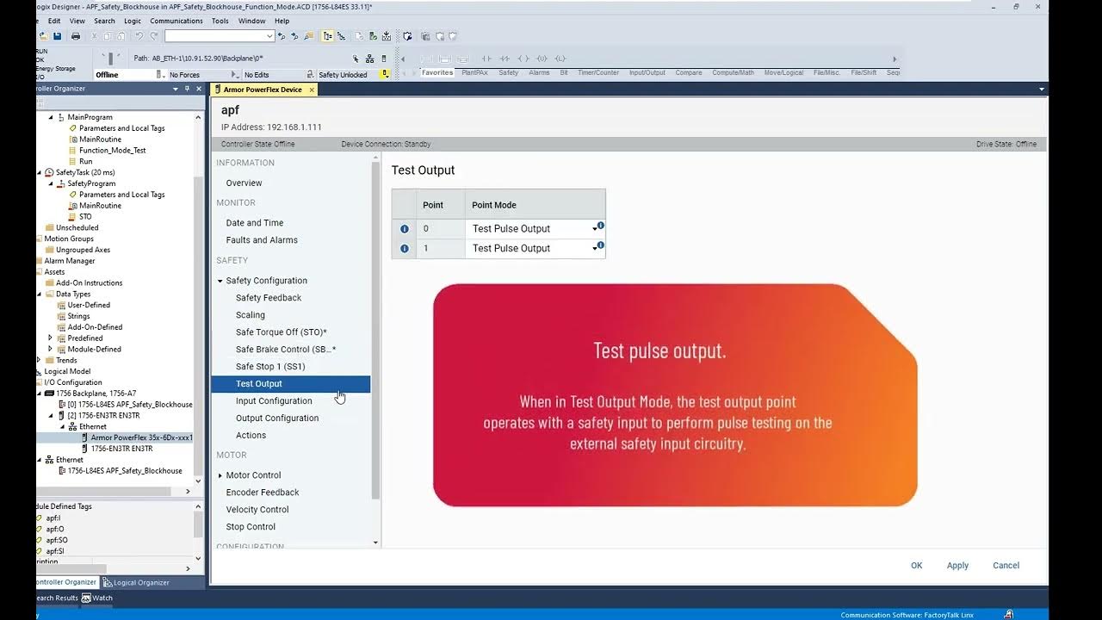The width and height of the screenshot is (1102, 620).
Task: Select the Alarms instruction tab
Action: pyautogui.click(x=539, y=72)
